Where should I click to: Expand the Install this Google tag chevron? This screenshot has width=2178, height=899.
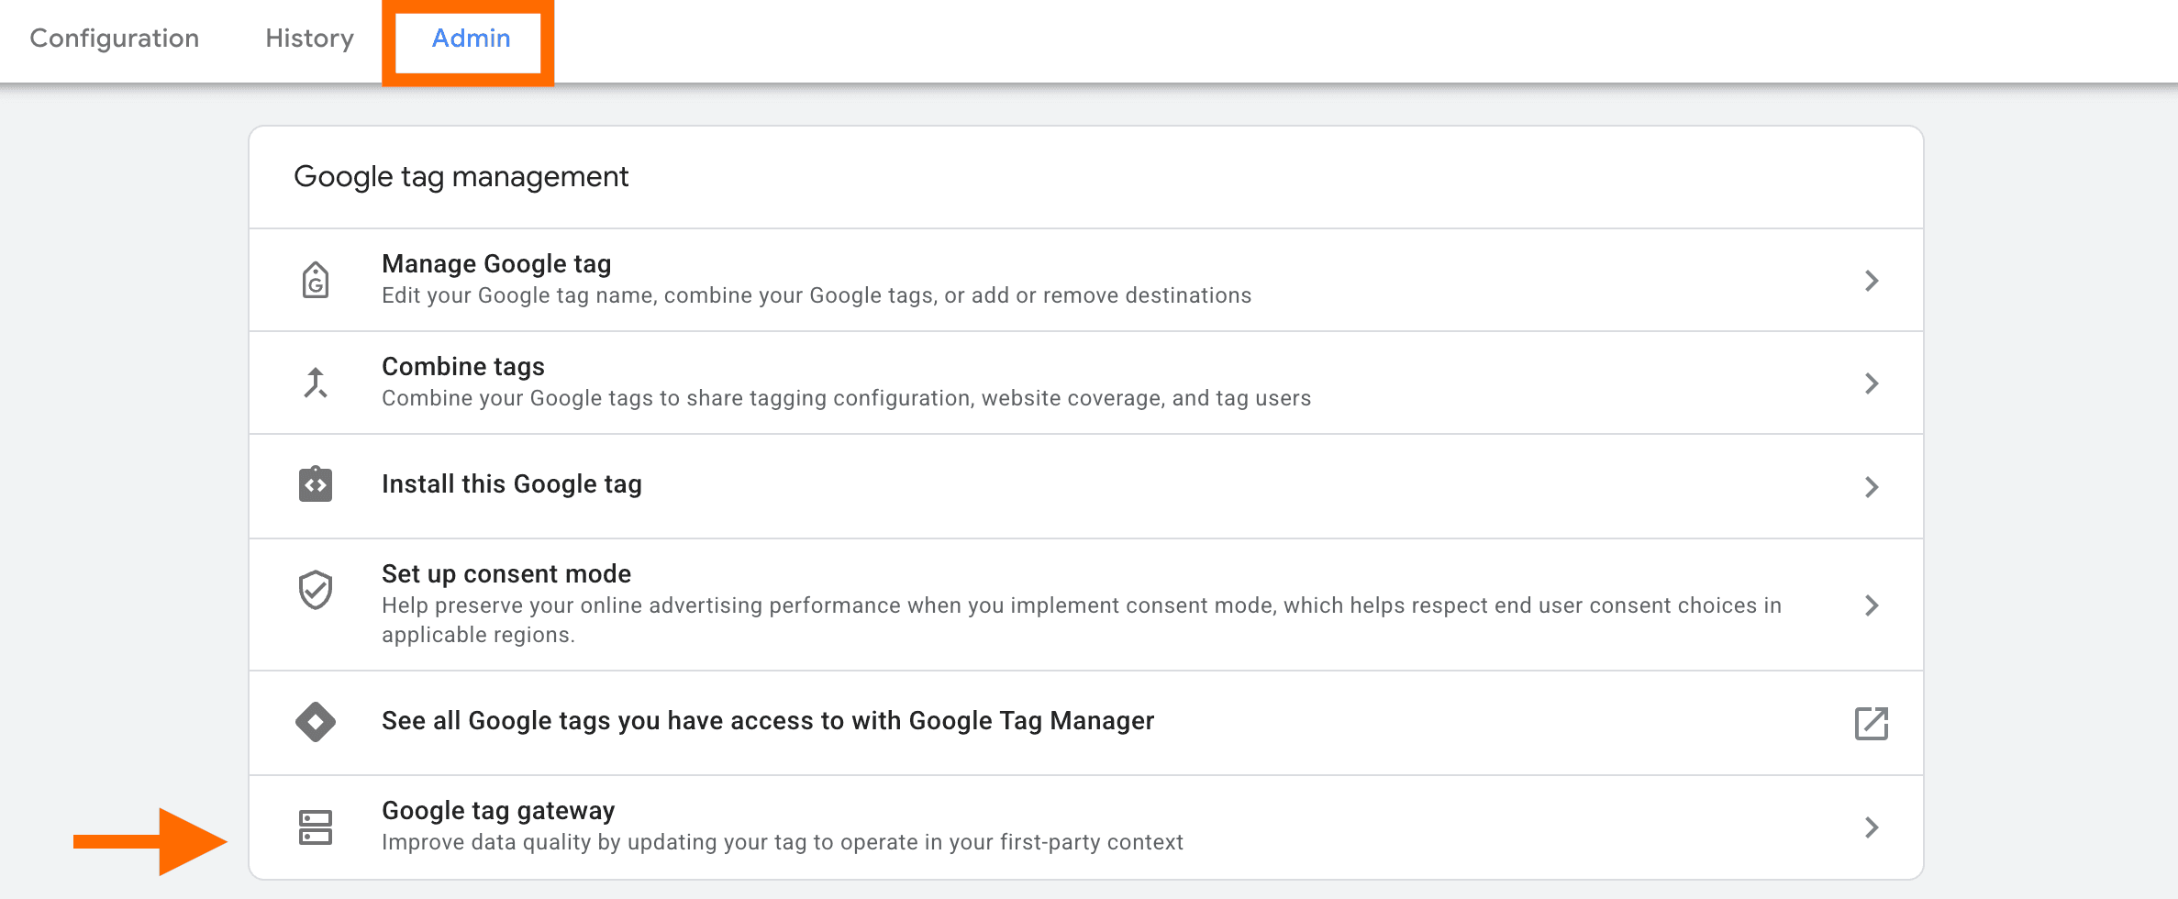point(1872,487)
